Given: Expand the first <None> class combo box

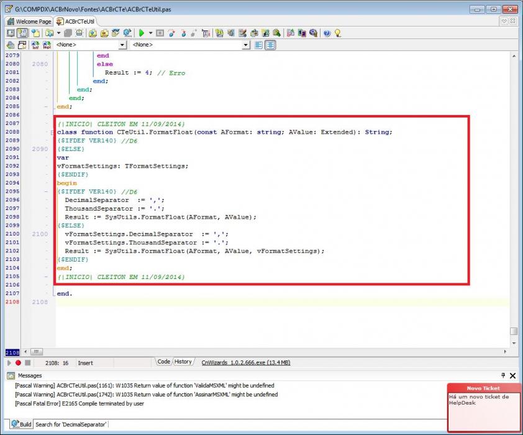Looking at the screenshot, I should (123, 45).
